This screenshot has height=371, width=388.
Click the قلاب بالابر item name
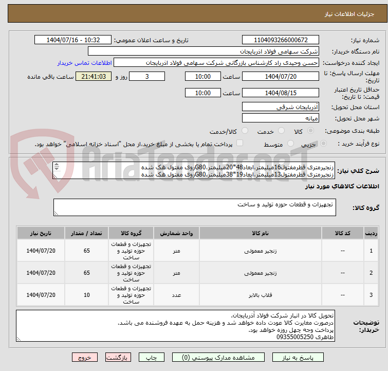[261, 295]
